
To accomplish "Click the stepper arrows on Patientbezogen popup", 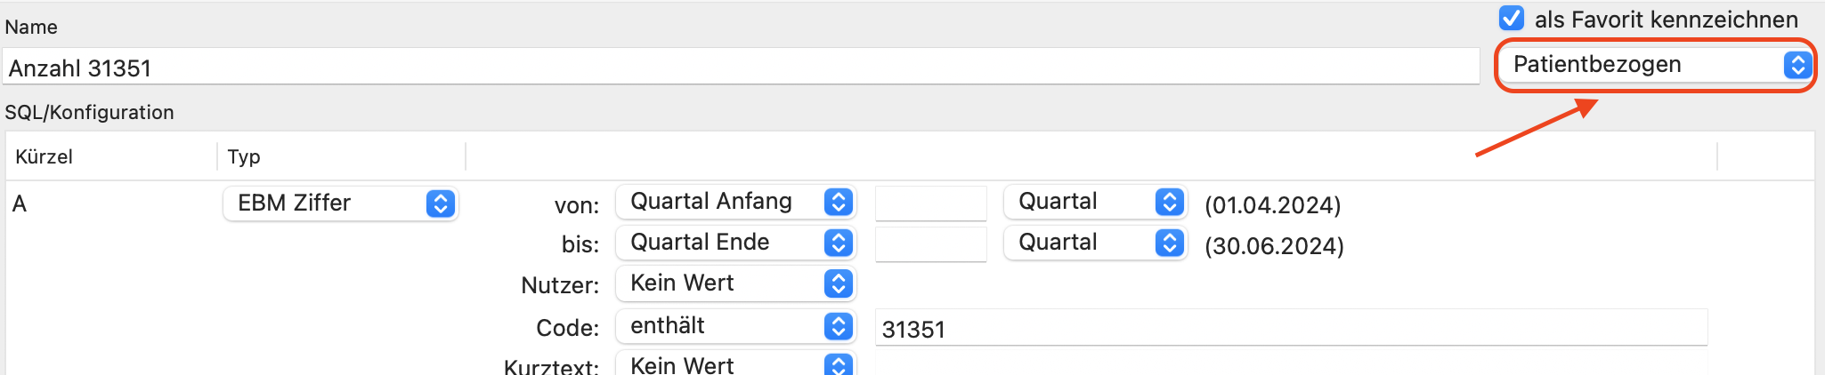I will pos(1797,65).
